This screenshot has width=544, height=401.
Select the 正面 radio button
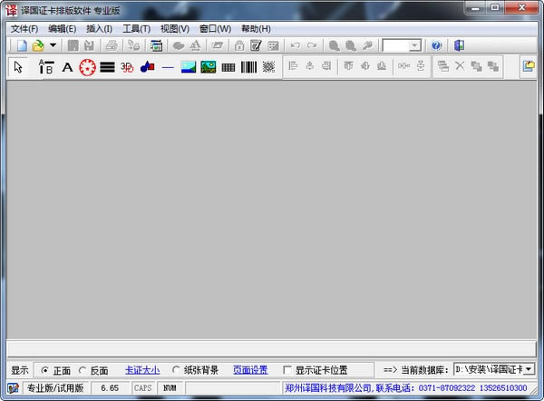tap(46, 370)
